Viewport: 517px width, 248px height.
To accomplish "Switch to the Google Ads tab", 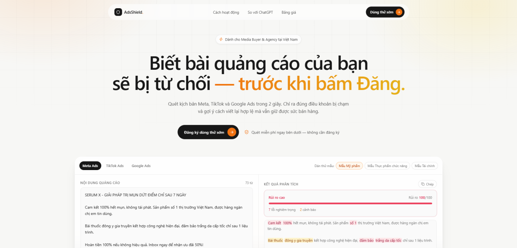I will click(141, 166).
